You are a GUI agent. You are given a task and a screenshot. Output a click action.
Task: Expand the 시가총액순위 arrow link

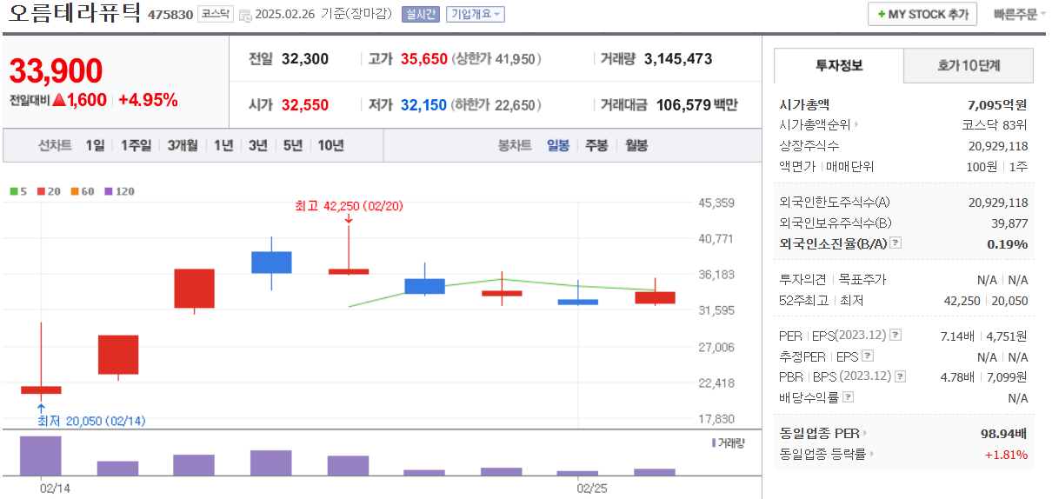(x=857, y=125)
